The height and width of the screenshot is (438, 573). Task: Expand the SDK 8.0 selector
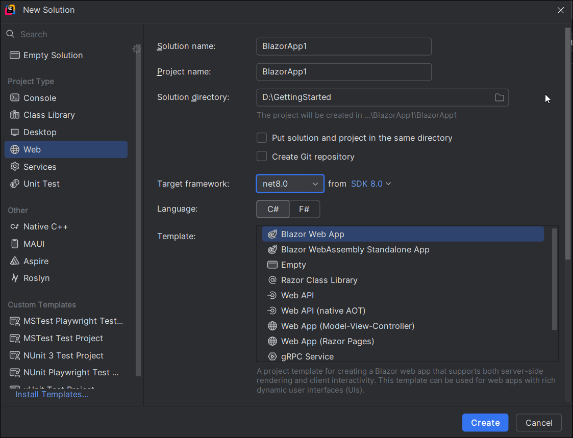point(371,184)
